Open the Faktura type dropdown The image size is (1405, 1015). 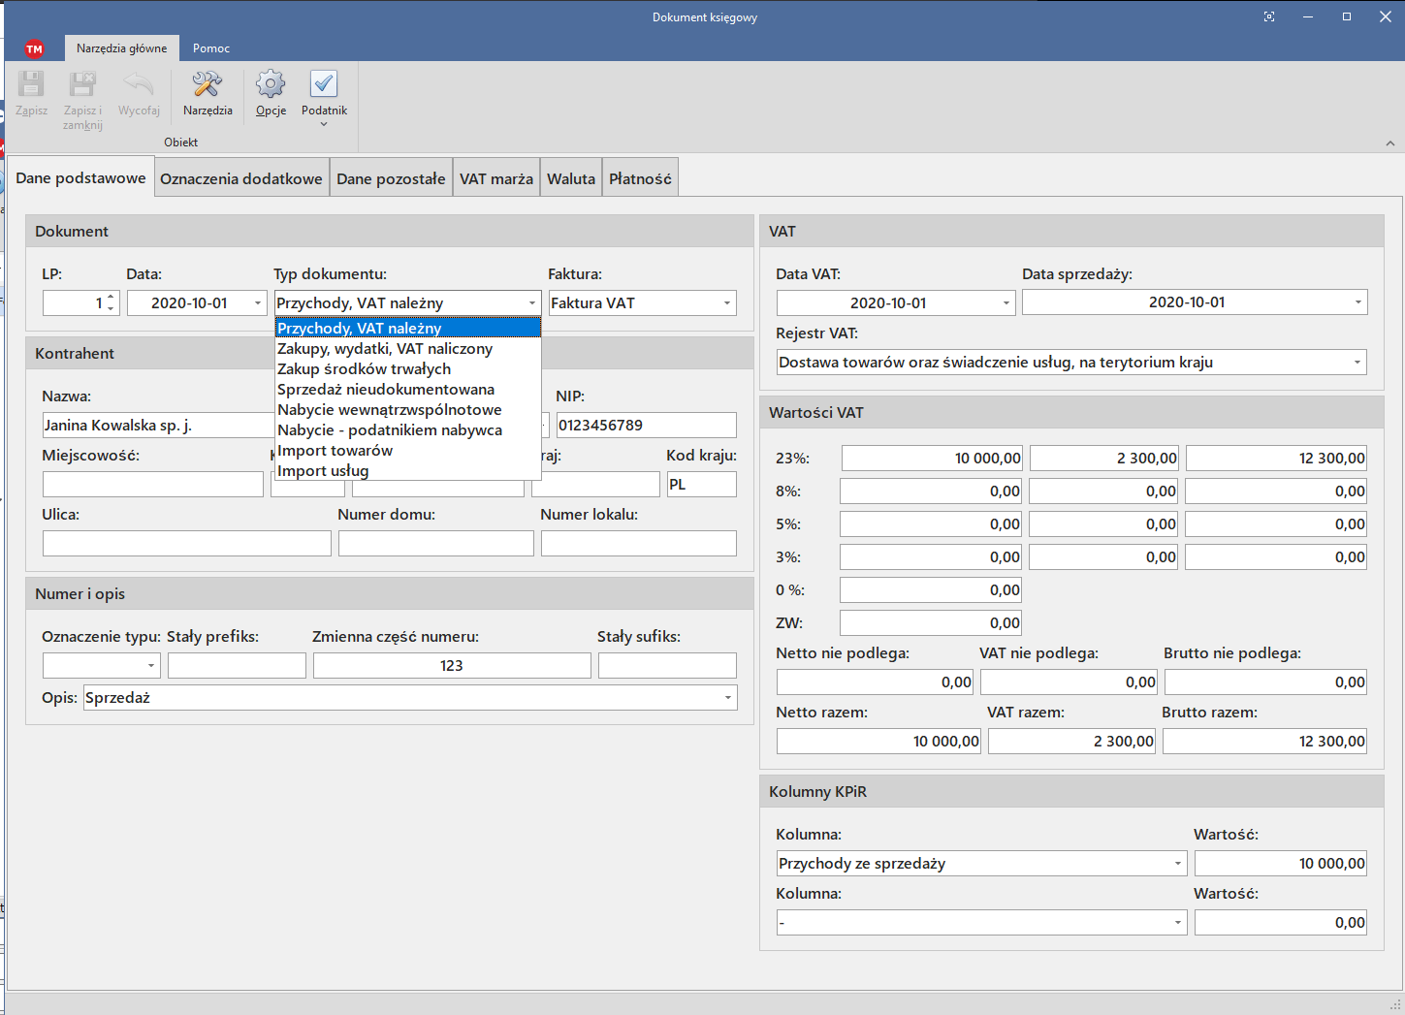726,303
